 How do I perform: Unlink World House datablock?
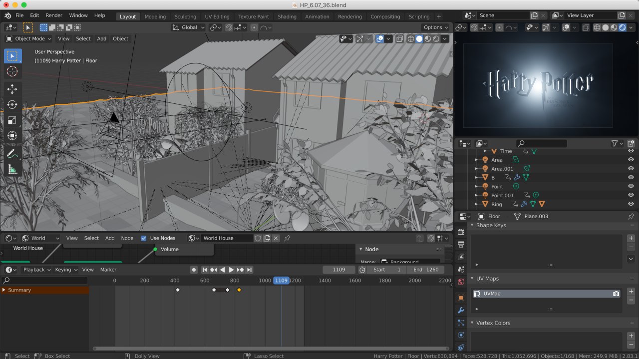[x=276, y=238]
